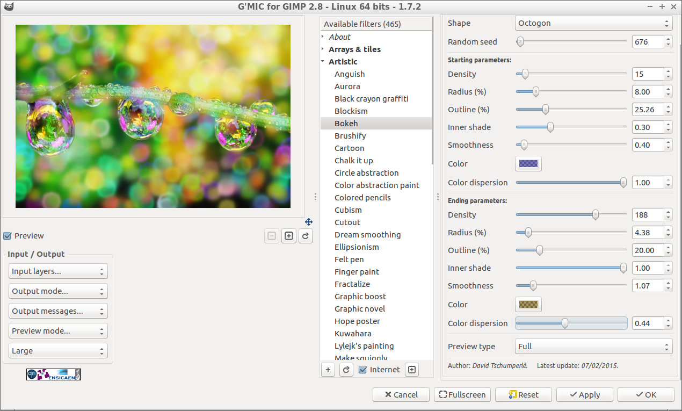Click the OK button
The width and height of the screenshot is (682, 411).
click(646, 394)
